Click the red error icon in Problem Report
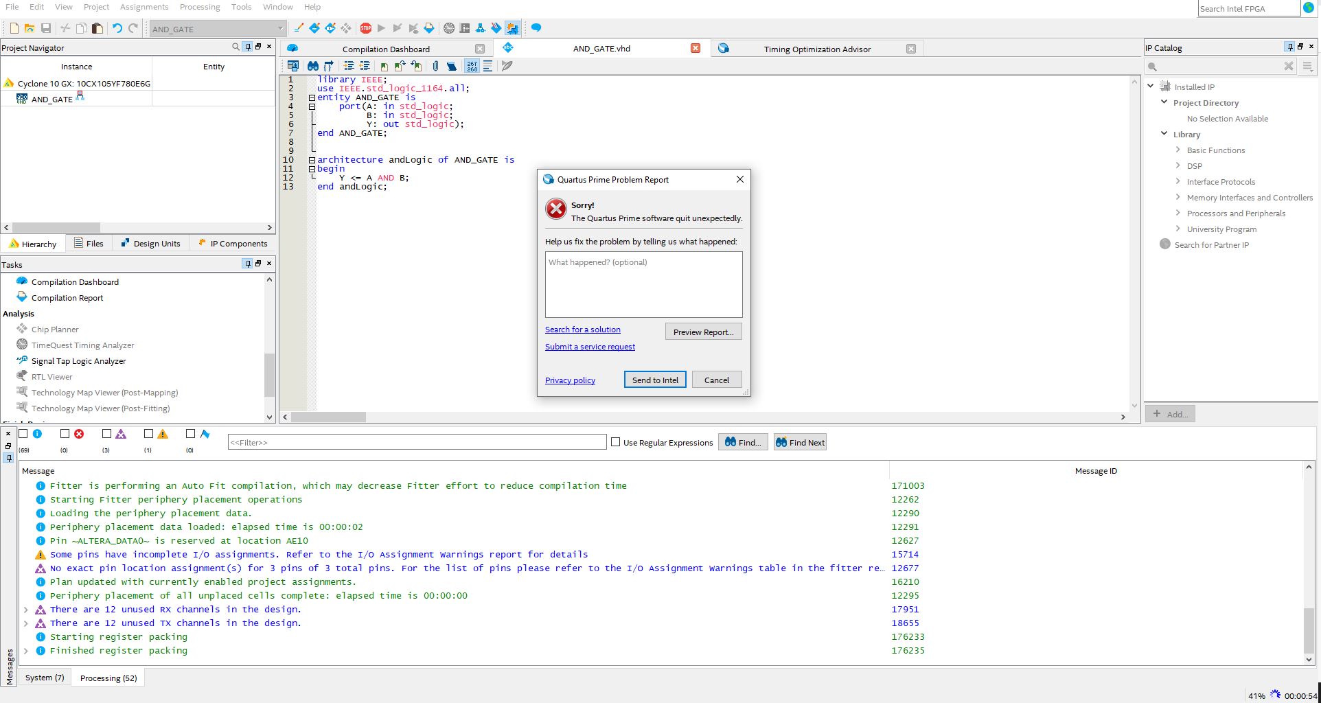The height and width of the screenshot is (703, 1321). (556, 209)
